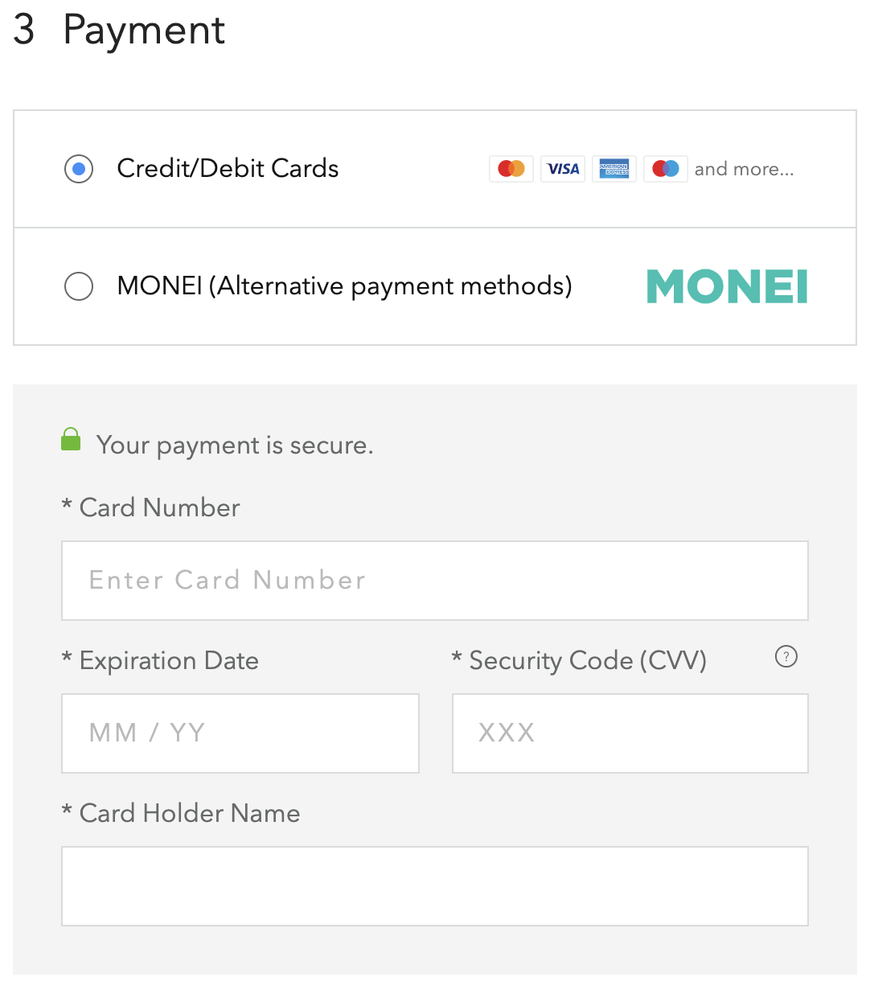Image resolution: width=870 pixels, height=994 pixels.
Task: Click the green padlock secure icon
Action: tap(71, 439)
